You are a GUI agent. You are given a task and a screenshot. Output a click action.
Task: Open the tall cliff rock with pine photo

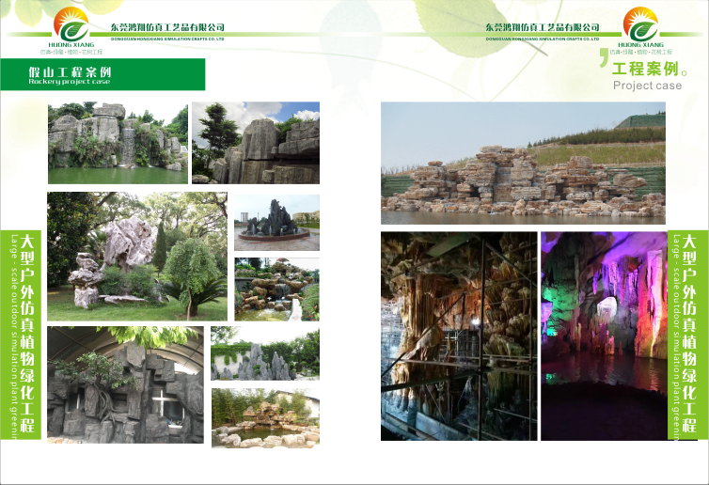click(x=255, y=143)
